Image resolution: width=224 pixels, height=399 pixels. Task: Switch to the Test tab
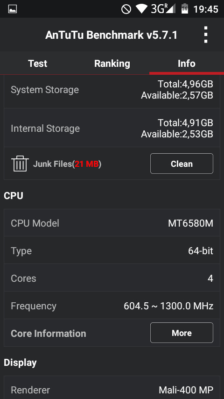pyautogui.click(x=37, y=64)
